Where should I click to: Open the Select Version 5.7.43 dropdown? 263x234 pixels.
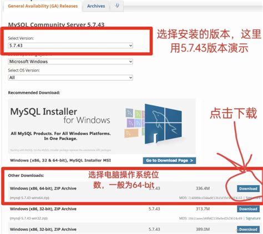(x=70, y=45)
